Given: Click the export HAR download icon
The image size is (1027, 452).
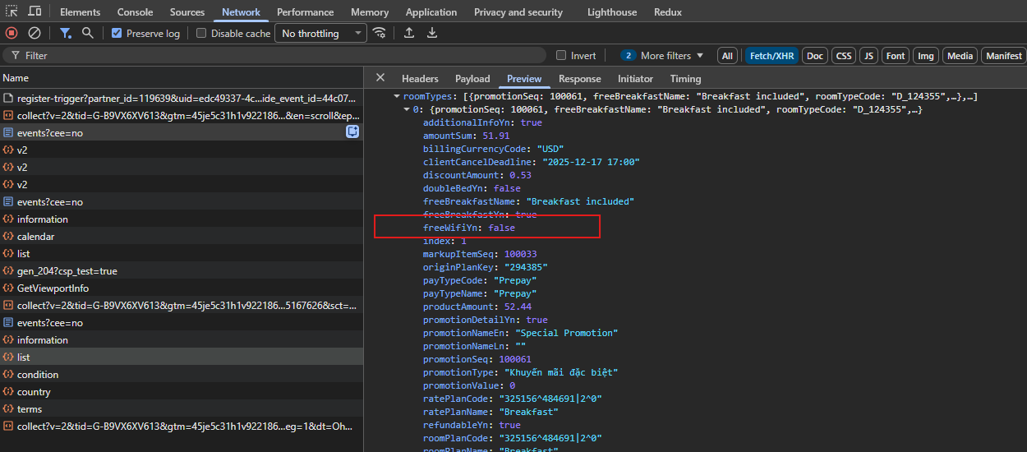Looking at the screenshot, I should click(432, 33).
